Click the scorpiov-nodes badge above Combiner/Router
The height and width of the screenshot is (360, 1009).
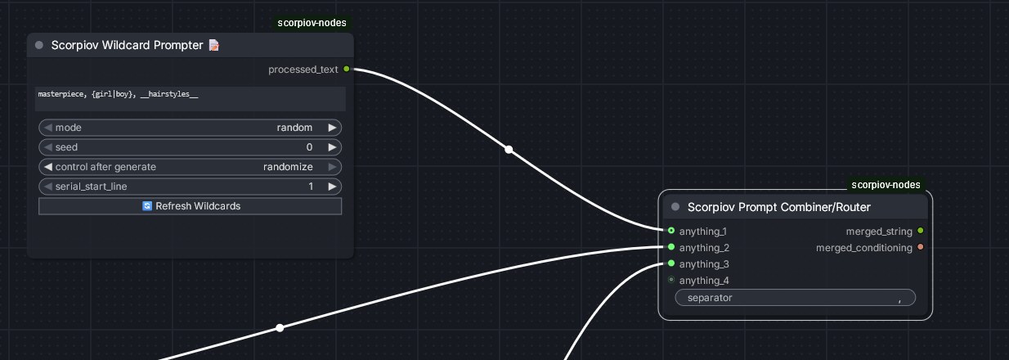pyautogui.click(x=886, y=185)
